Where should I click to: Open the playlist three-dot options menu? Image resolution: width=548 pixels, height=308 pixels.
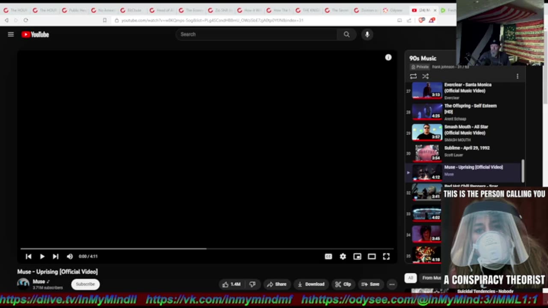pyautogui.click(x=517, y=76)
